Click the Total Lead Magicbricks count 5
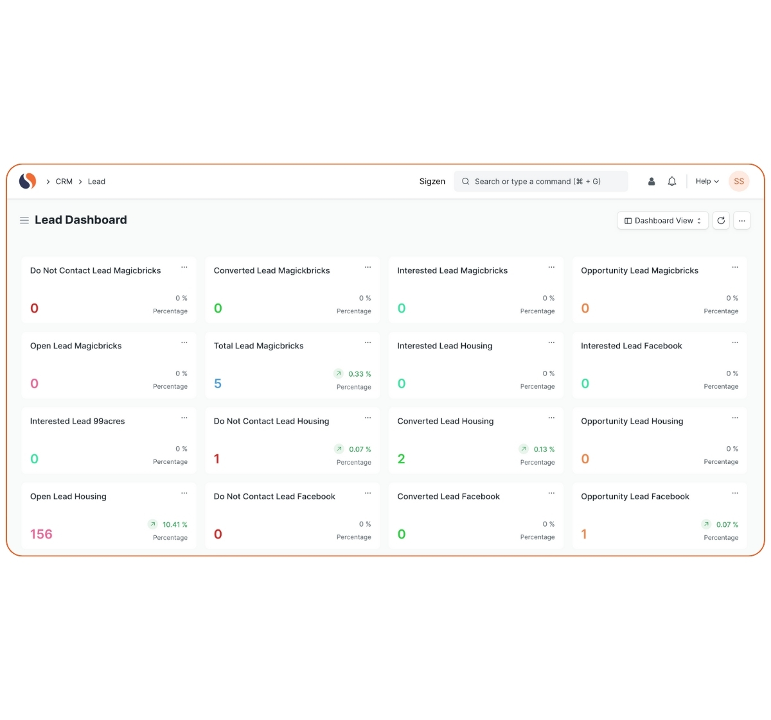Screen dimensions: 771x720 pos(218,384)
